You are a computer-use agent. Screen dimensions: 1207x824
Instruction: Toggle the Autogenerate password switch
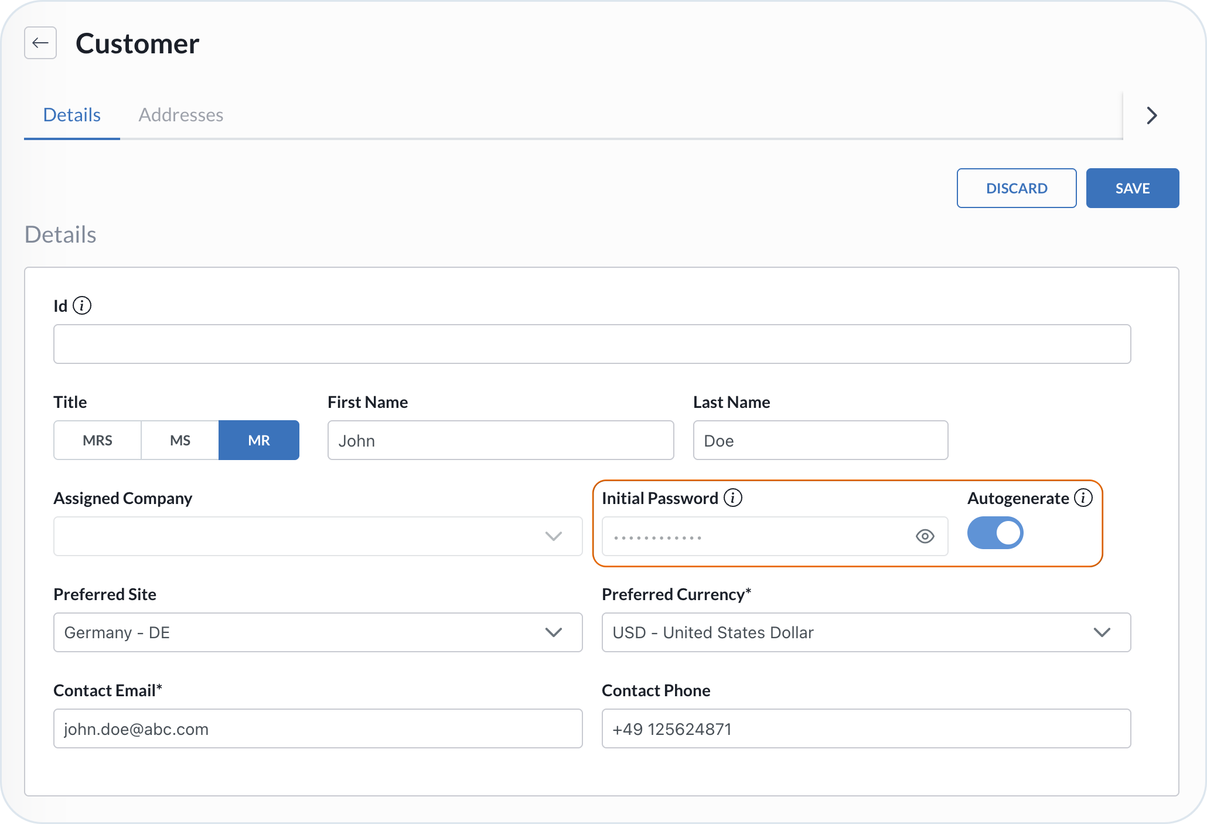point(995,533)
